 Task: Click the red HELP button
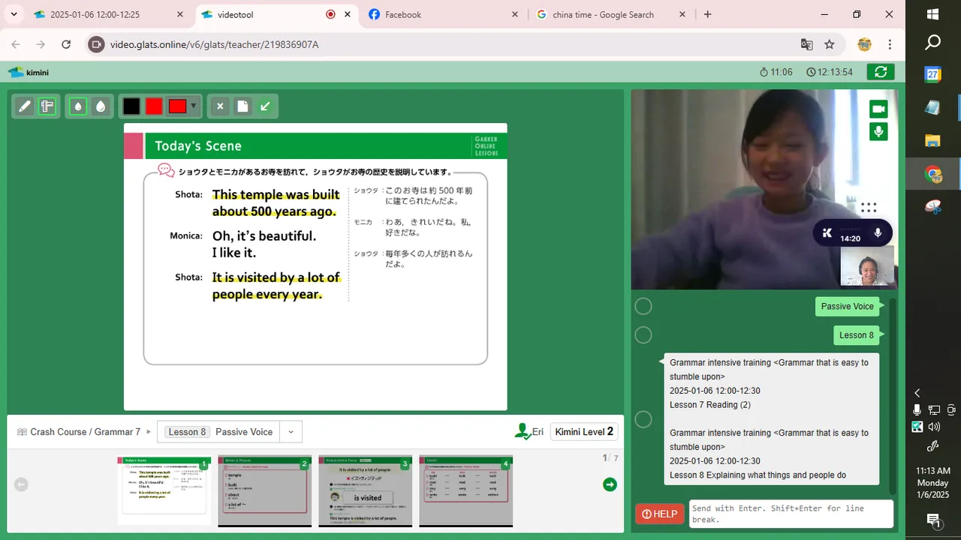click(660, 514)
